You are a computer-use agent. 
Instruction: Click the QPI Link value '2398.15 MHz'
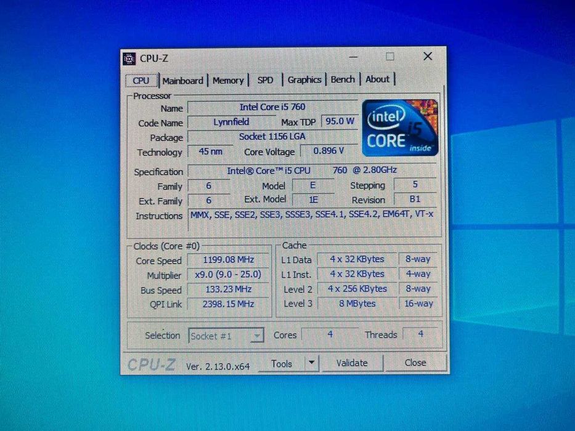click(228, 304)
